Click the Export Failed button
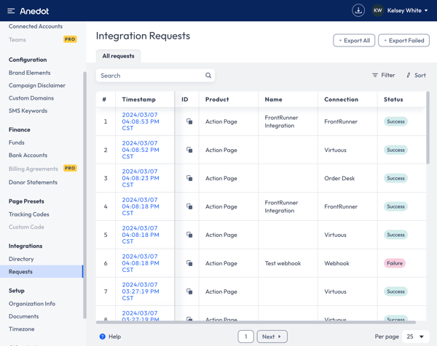 point(403,41)
